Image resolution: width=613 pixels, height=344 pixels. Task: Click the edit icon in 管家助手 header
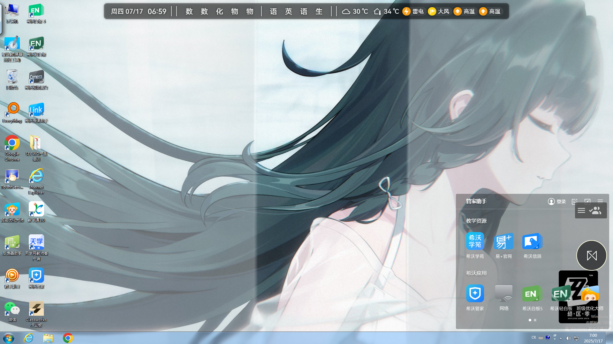coord(575,201)
